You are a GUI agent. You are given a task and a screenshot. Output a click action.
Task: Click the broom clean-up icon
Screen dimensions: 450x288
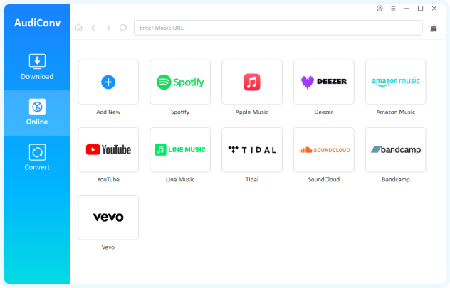tap(434, 28)
